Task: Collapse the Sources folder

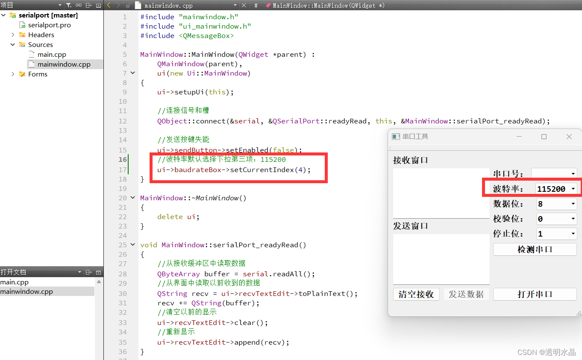Action: 12,44
